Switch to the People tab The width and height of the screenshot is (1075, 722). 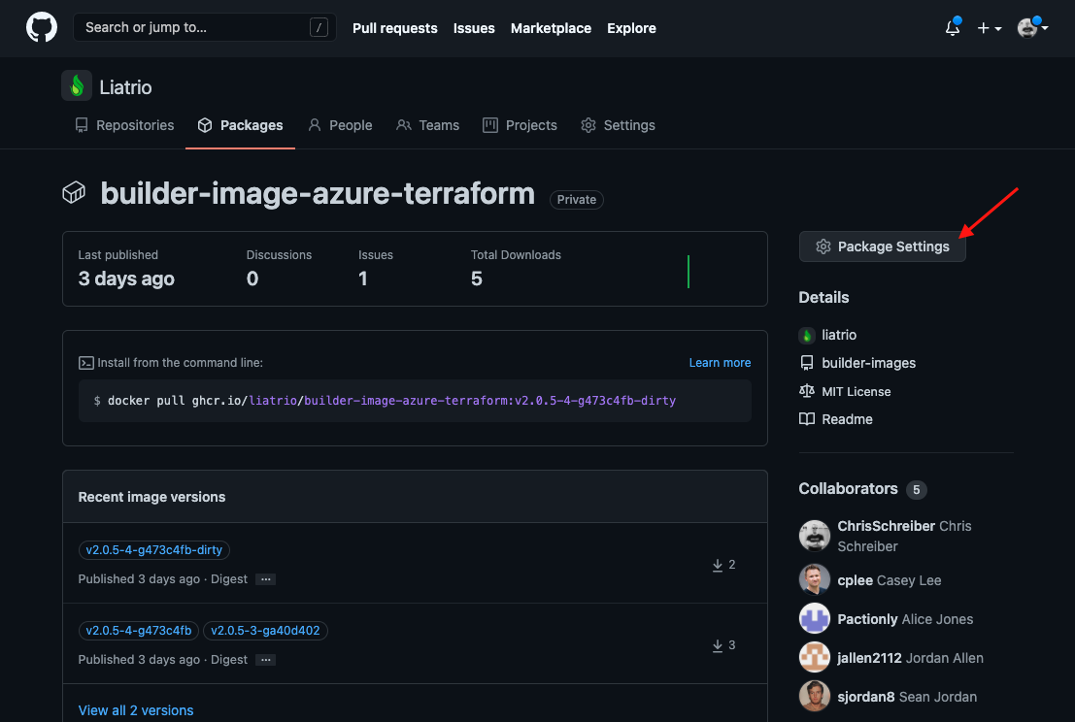tap(340, 125)
